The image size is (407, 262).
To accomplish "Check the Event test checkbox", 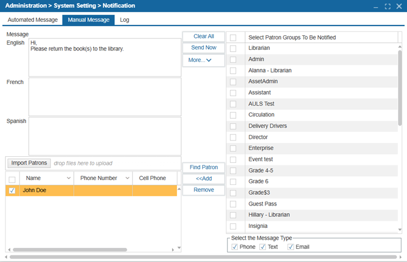I will pyautogui.click(x=233, y=159).
